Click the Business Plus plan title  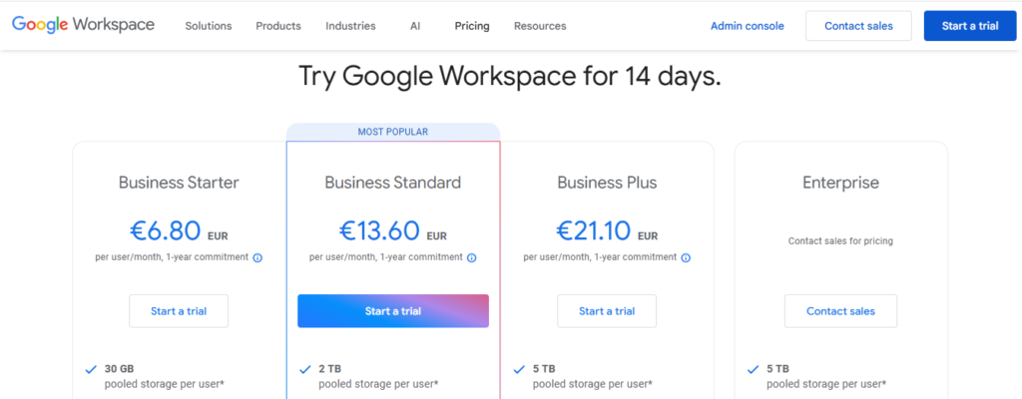tap(607, 183)
